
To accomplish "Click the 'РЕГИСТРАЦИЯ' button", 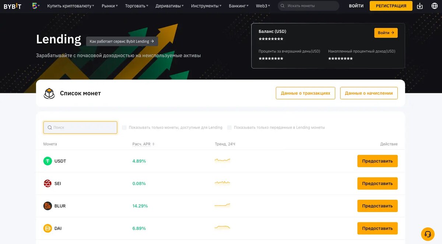I will pos(391,6).
